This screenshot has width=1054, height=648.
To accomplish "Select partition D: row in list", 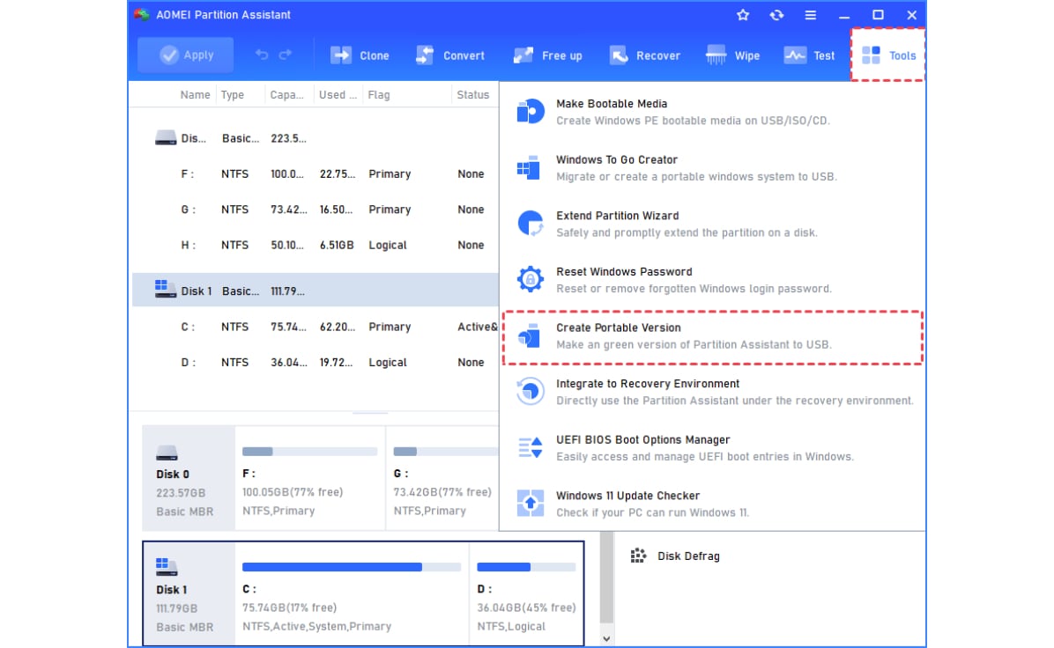I will 315,363.
